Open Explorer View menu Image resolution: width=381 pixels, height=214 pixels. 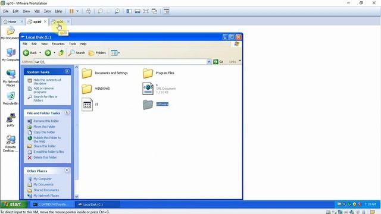tap(44, 44)
